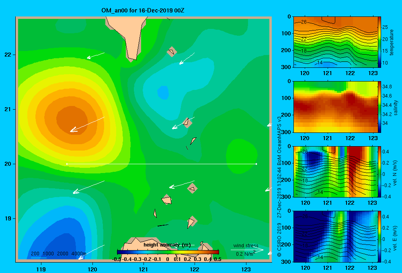This screenshot has height=273, width=402.
Task: Click the temperature panel's color bar
Action: point(379,42)
